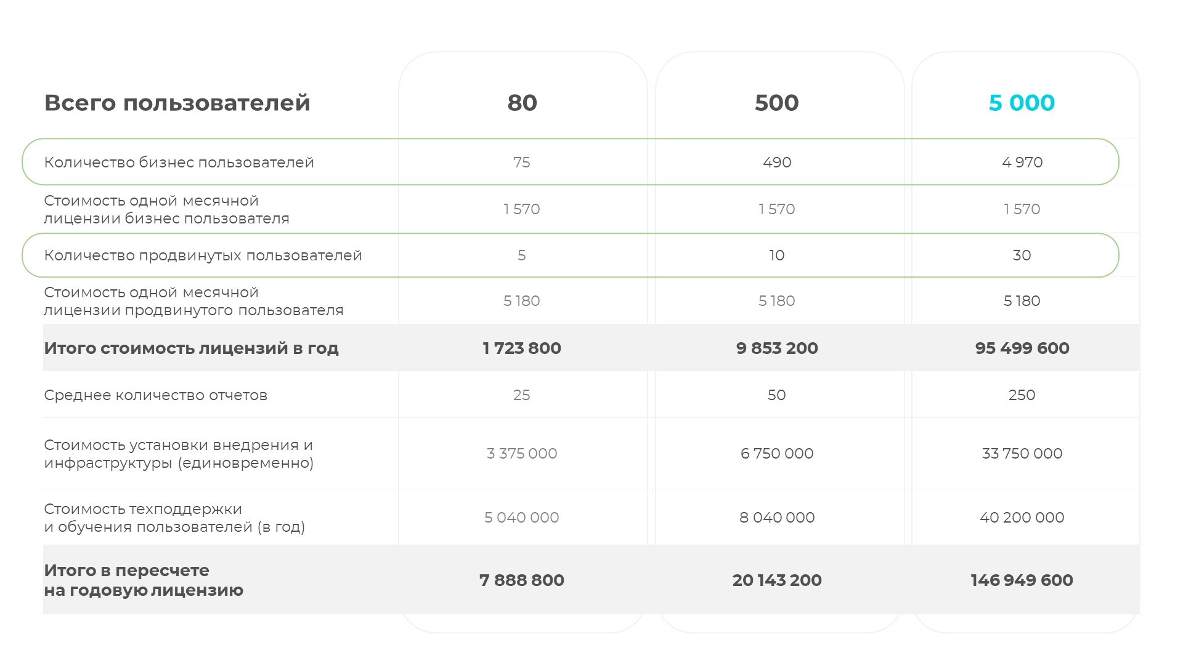
Task: Click 'Количество бизнес пользователей' row label
Action: pos(179,162)
